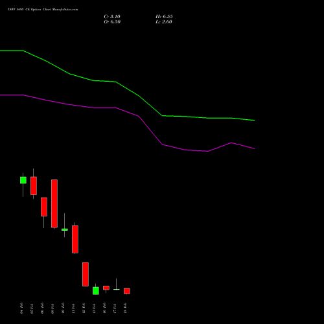Screen dimensions: 324x324
Task: Select the doji candle for 17 Feb
Action: (x=117, y=290)
